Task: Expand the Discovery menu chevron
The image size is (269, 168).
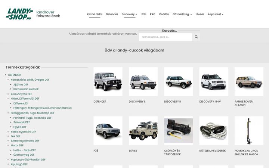Action: coord(136,15)
